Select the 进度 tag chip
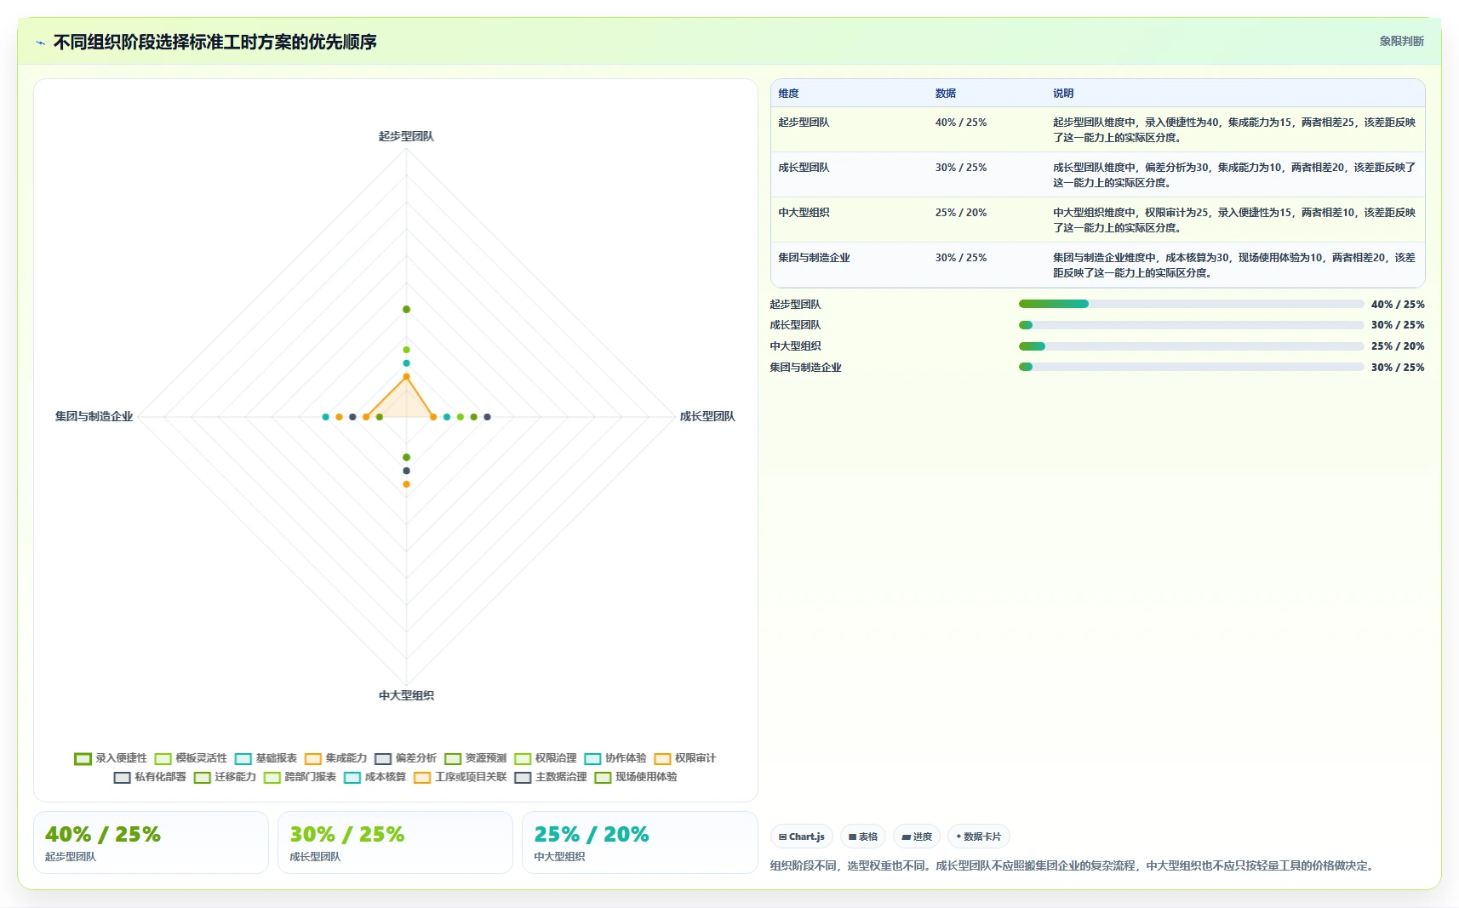The image size is (1459, 908). point(917,837)
